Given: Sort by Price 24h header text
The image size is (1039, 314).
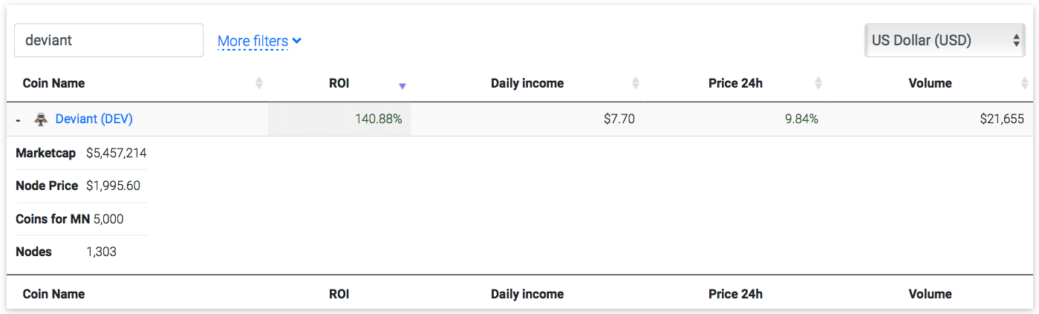Looking at the screenshot, I should click(735, 83).
